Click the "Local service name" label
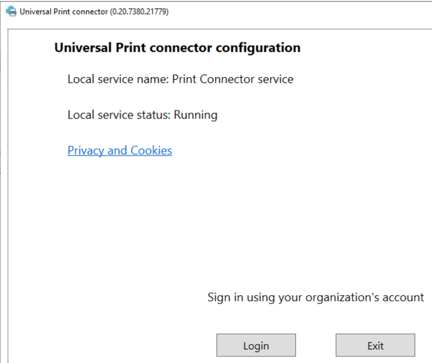The image size is (432, 363). tap(118, 79)
